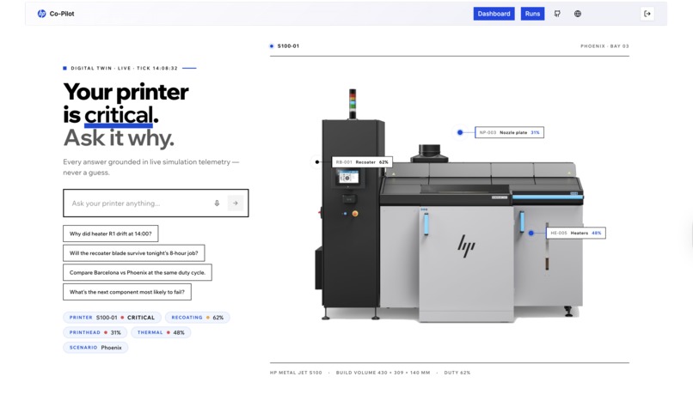Click the NP-003 Nozzle plate callout
693x419 pixels.
(x=509, y=132)
